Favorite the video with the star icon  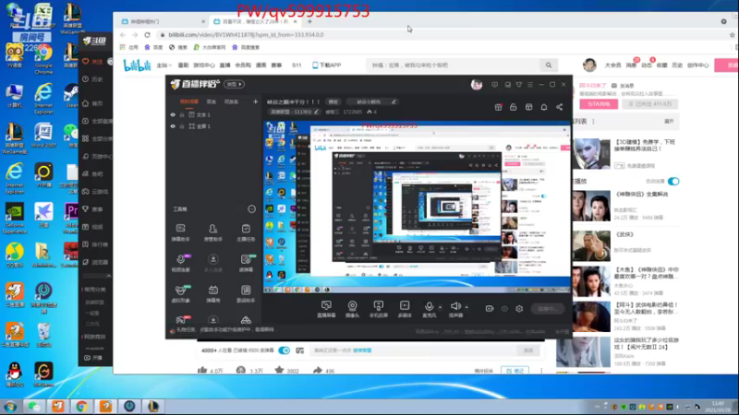coord(279,371)
